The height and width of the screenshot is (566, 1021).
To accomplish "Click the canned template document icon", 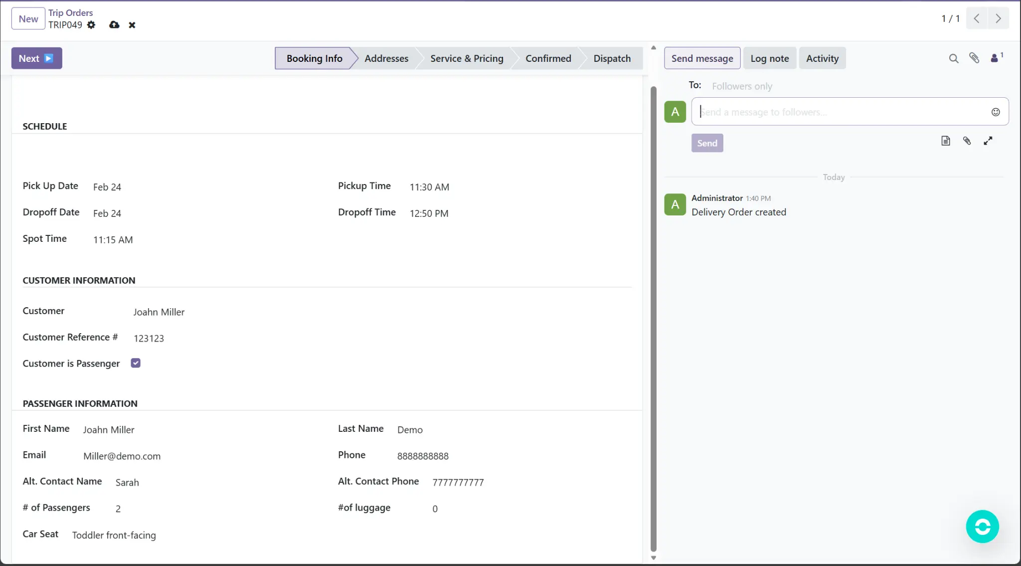I will (945, 141).
